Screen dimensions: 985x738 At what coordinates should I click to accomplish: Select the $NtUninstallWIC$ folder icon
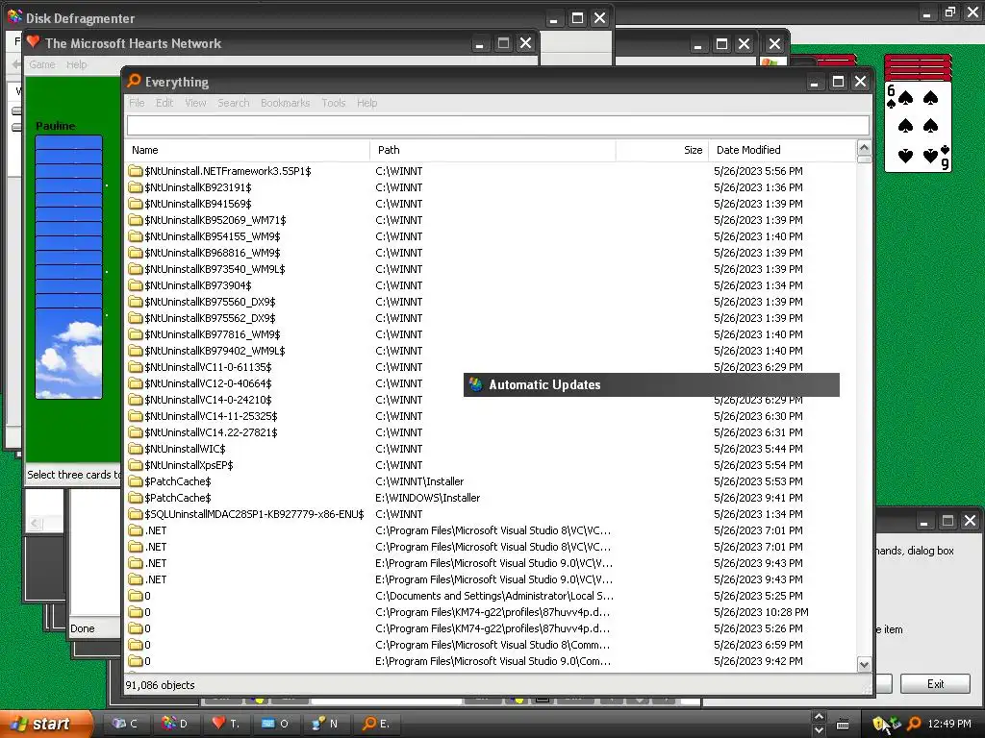(x=135, y=448)
